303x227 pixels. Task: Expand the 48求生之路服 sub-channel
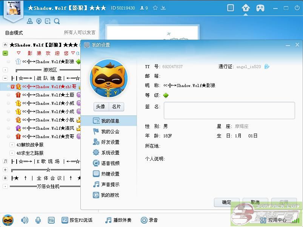pos(12,153)
